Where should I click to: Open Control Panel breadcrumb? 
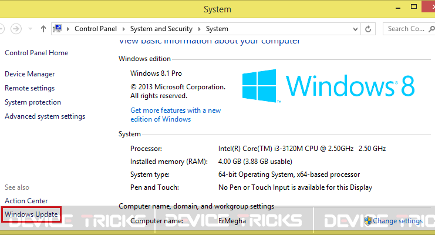click(96, 29)
